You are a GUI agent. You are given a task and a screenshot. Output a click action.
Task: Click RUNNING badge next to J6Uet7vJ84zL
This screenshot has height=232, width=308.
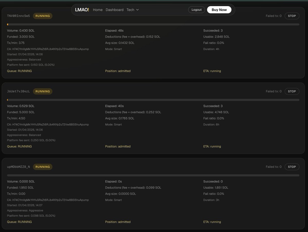pos(43,91)
